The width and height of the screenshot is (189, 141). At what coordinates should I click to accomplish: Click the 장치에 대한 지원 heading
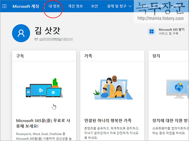pyautogui.click(x=171, y=120)
